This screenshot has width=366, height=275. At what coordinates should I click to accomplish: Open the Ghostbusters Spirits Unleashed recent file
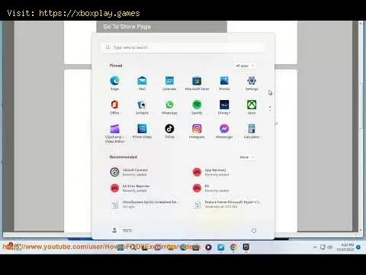click(x=145, y=204)
